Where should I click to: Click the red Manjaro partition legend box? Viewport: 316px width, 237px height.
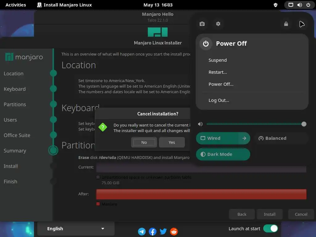click(98, 204)
